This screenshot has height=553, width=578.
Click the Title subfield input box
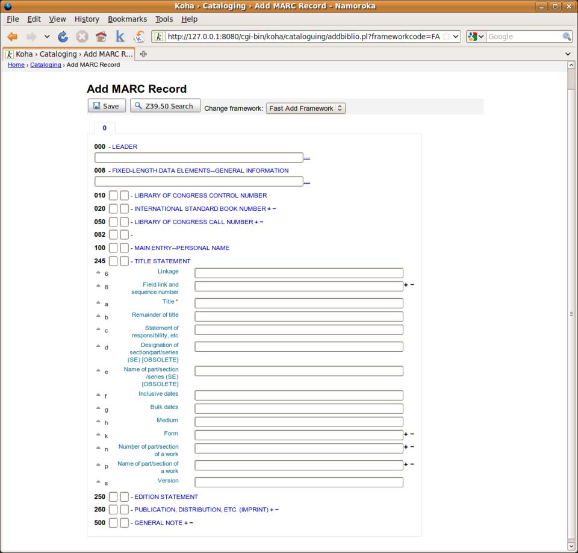click(x=299, y=303)
